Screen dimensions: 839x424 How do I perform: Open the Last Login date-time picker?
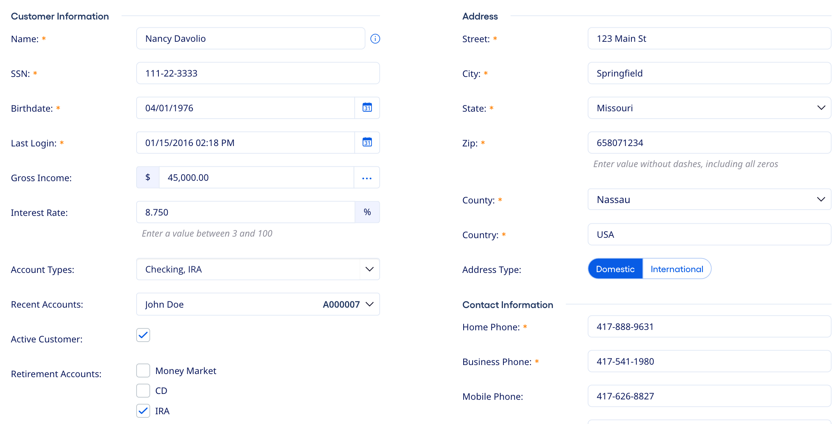point(367,143)
